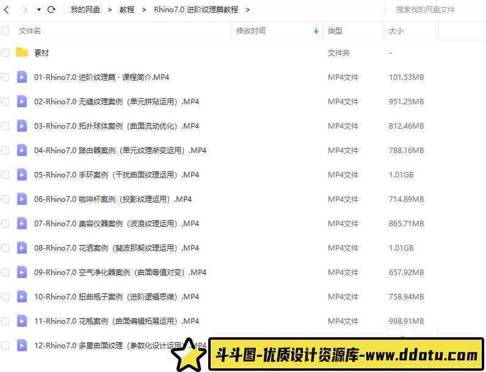Open the Rhino7.0 进阶纹理篇教程 breadcrumb
This screenshot has height=372, width=486.
point(196,10)
